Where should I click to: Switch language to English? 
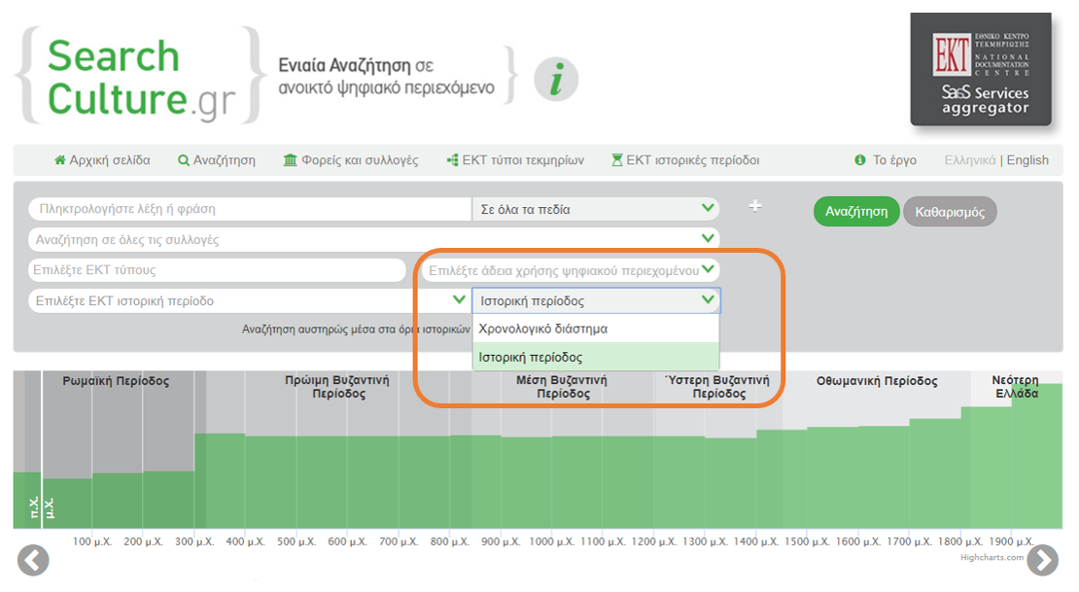(x=1028, y=160)
